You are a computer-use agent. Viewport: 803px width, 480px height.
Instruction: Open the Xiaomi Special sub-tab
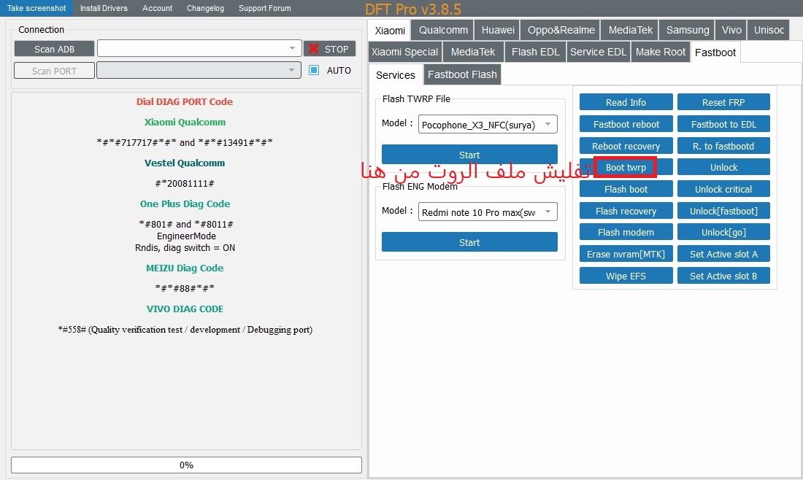[404, 52]
